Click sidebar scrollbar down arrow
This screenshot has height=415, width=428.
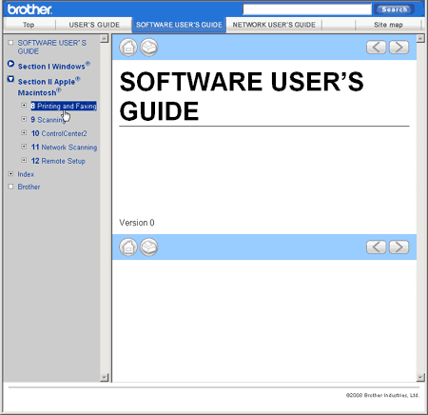pos(104,378)
